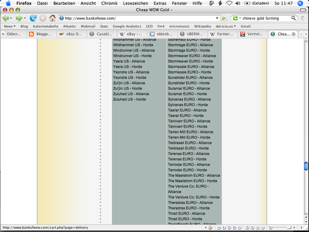Viewport: 309px width, 232px height.
Task: Reload the page with the blue refresh icon
Action: [x=33, y=18]
